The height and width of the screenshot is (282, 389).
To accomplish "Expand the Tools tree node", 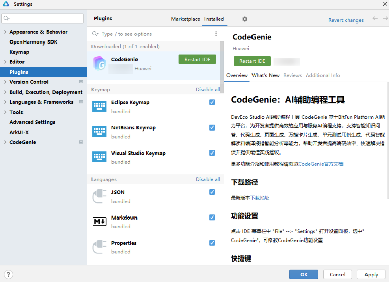I will click(5, 112).
